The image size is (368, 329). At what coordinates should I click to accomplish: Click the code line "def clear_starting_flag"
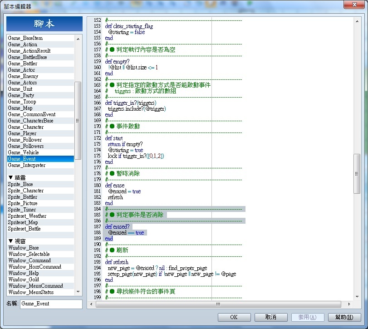(129, 26)
